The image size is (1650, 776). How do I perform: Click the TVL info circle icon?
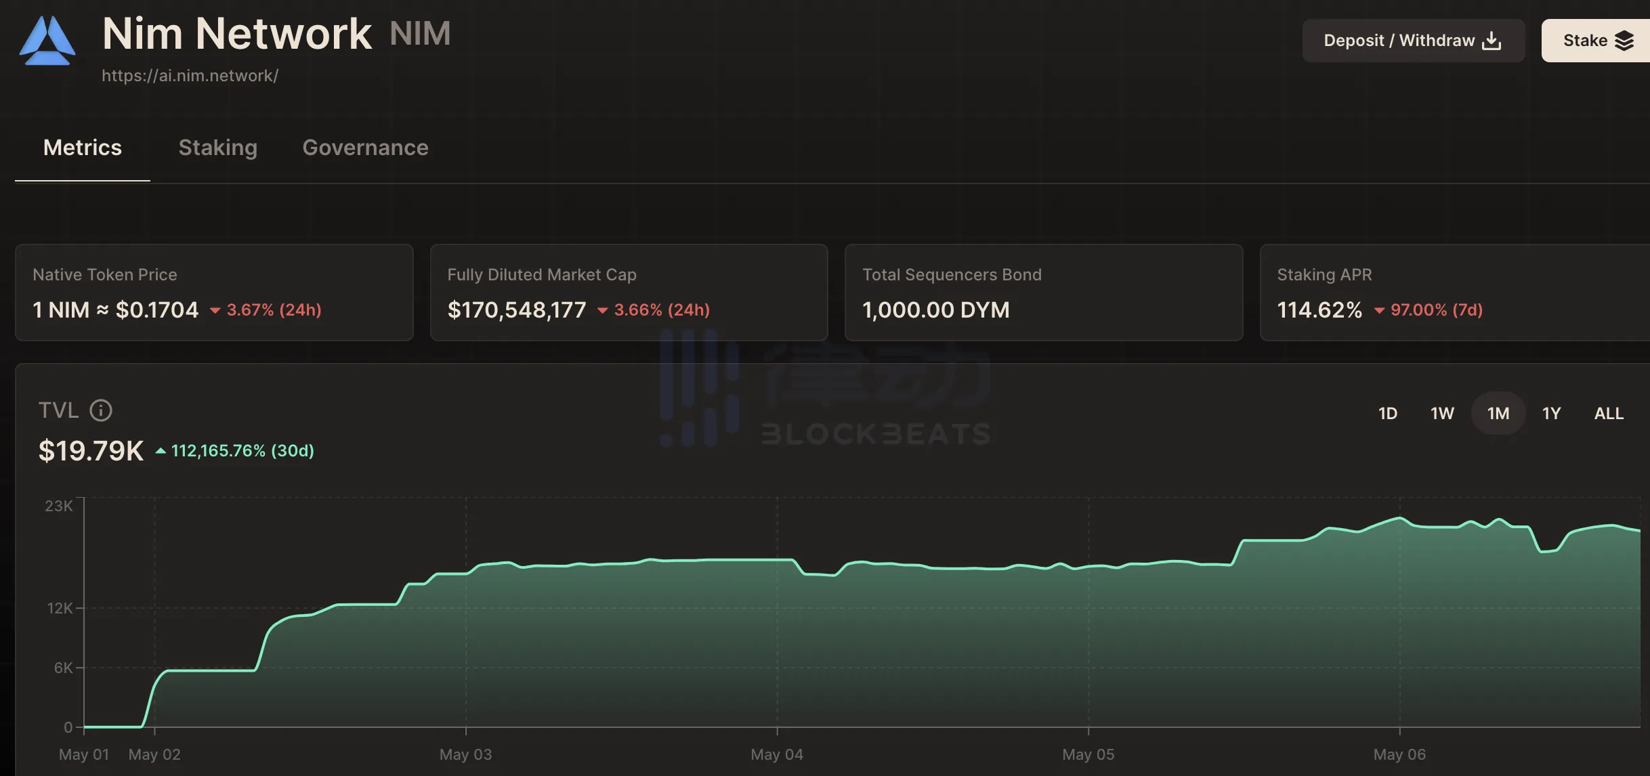click(101, 410)
